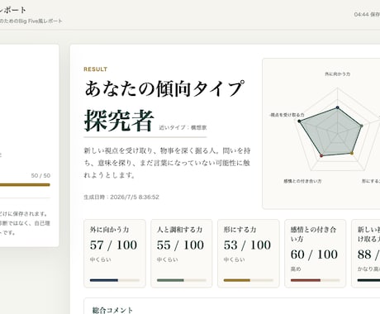Click the 総合コメント section heading

[112, 310]
